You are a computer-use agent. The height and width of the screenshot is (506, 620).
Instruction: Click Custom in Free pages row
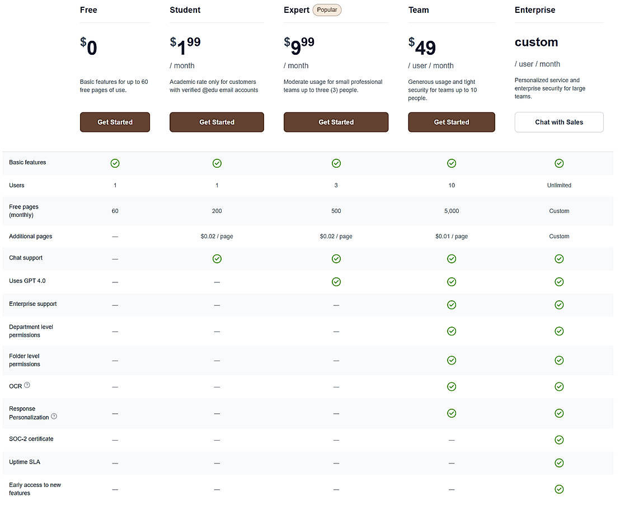[x=559, y=211]
